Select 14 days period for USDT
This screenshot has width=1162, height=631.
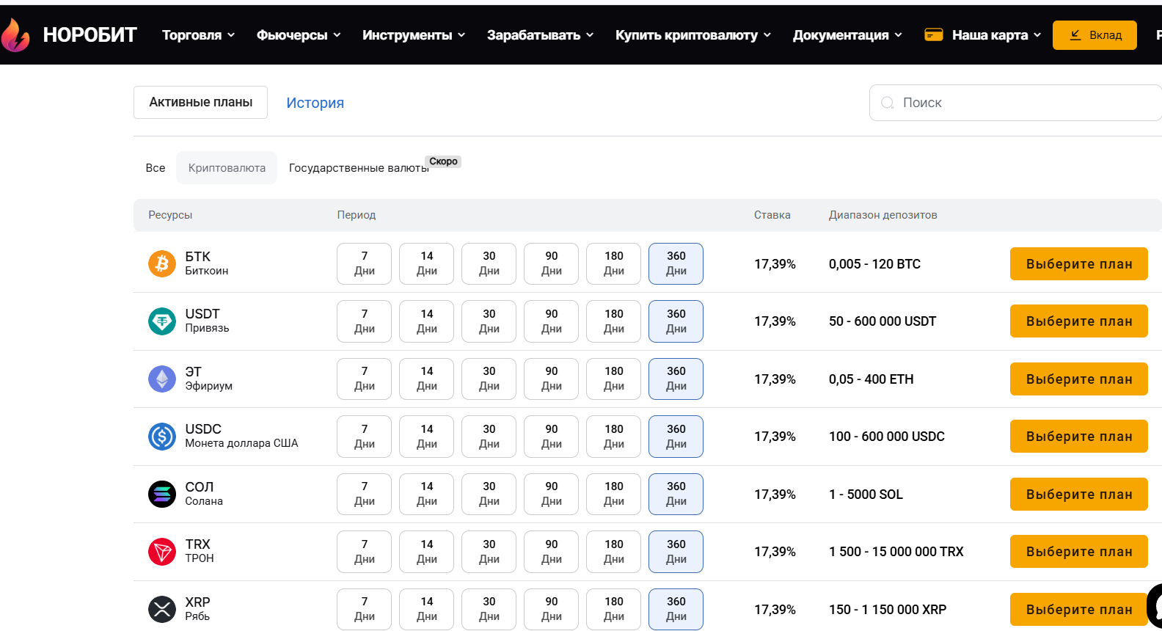427,321
